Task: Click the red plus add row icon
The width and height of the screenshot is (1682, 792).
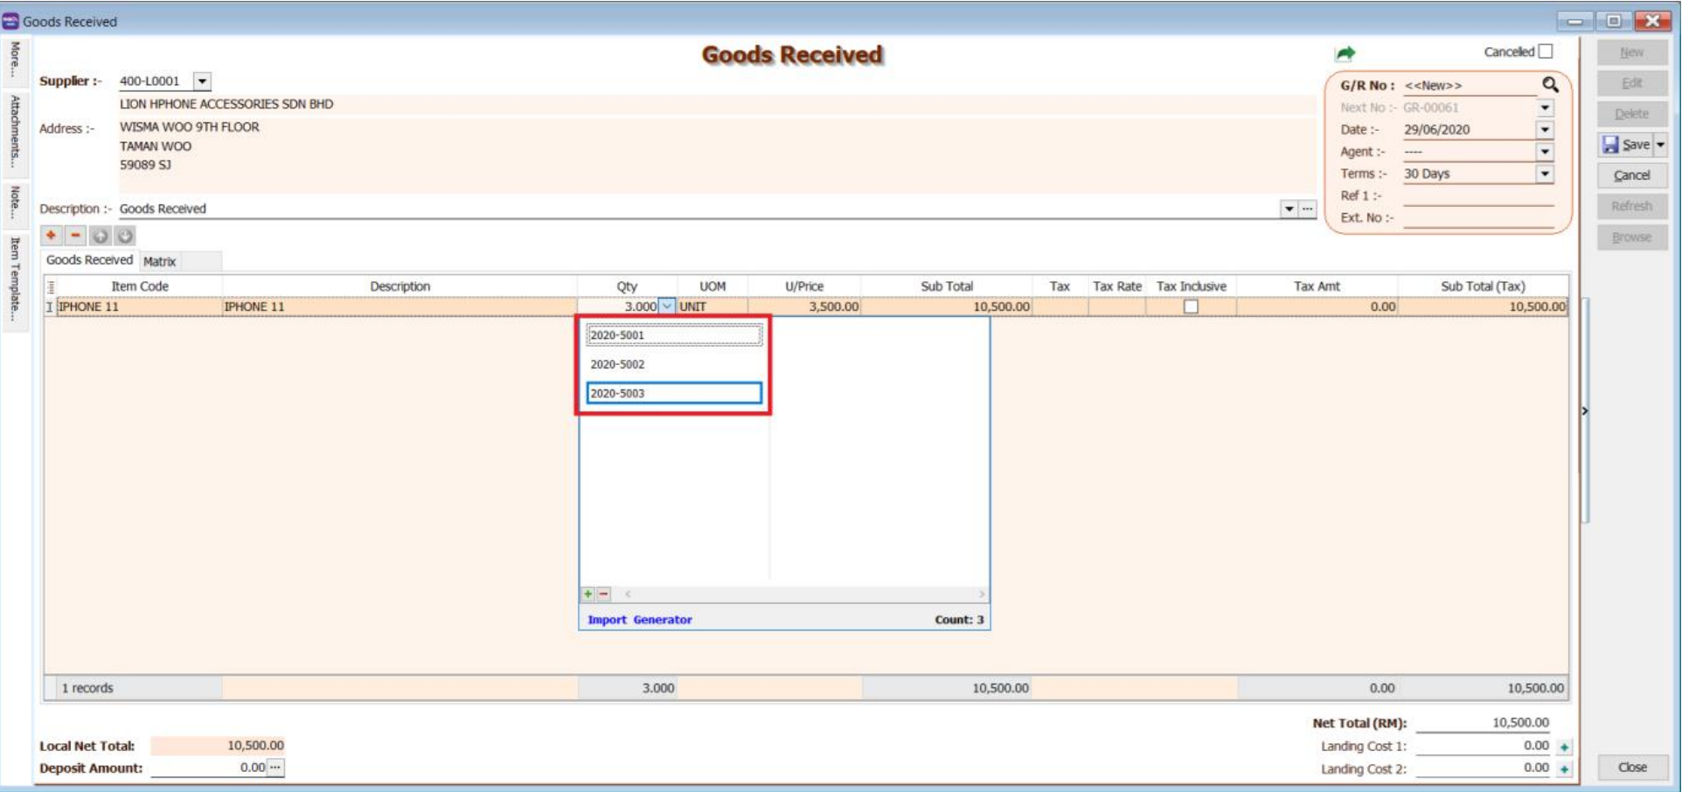Action: click(x=52, y=236)
